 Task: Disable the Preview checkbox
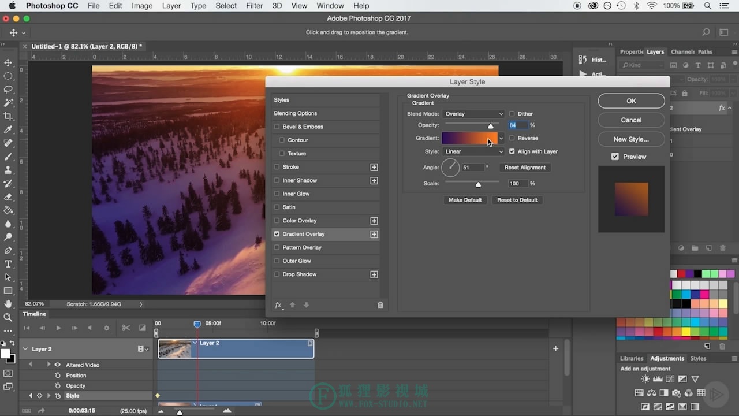pyautogui.click(x=615, y=157)
